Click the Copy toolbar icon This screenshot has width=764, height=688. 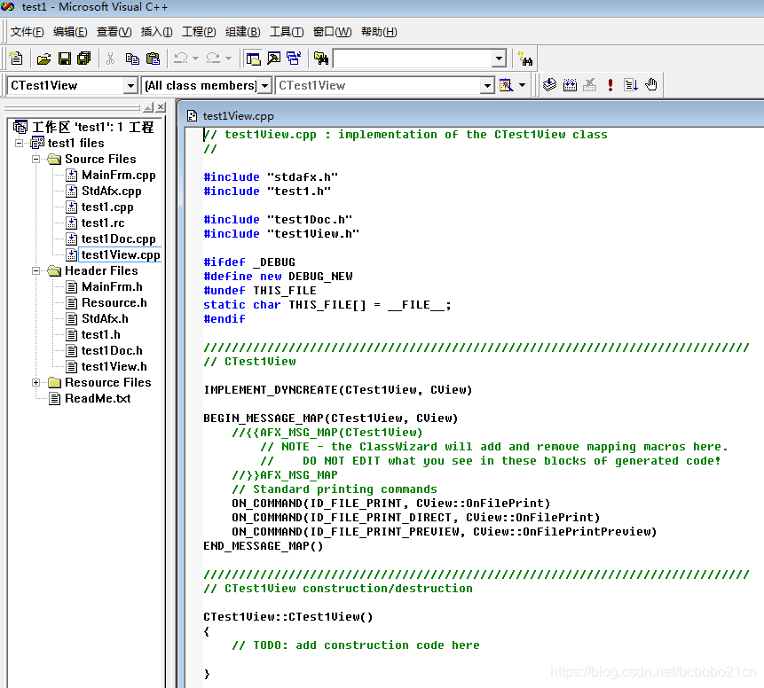132,59
